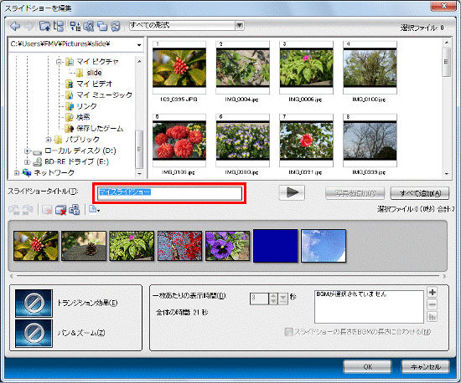Decrease display time with down stepper
Viewport: 461px width, 383px height.
pos(273,302)
